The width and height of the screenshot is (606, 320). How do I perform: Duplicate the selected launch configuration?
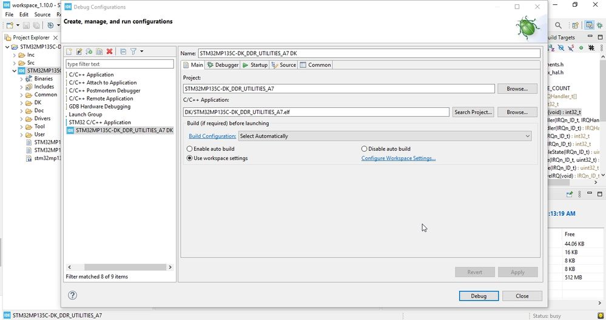pos(99,52)
